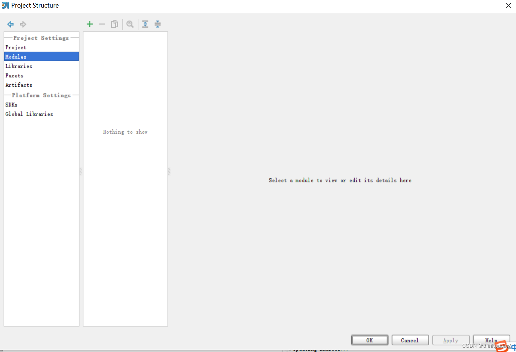Click the Help button
This screenshot has height=352, width=516.
pos(491,340)
